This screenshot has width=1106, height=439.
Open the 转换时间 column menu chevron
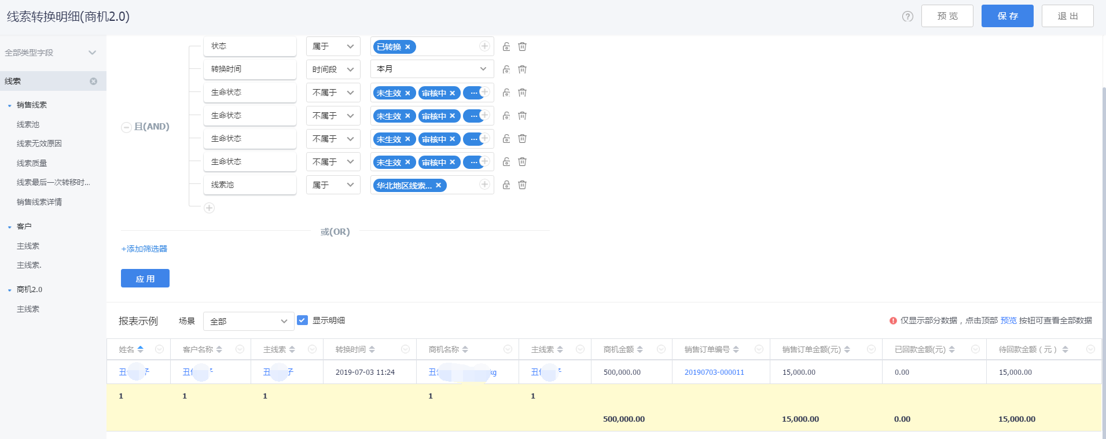(405, 349)
